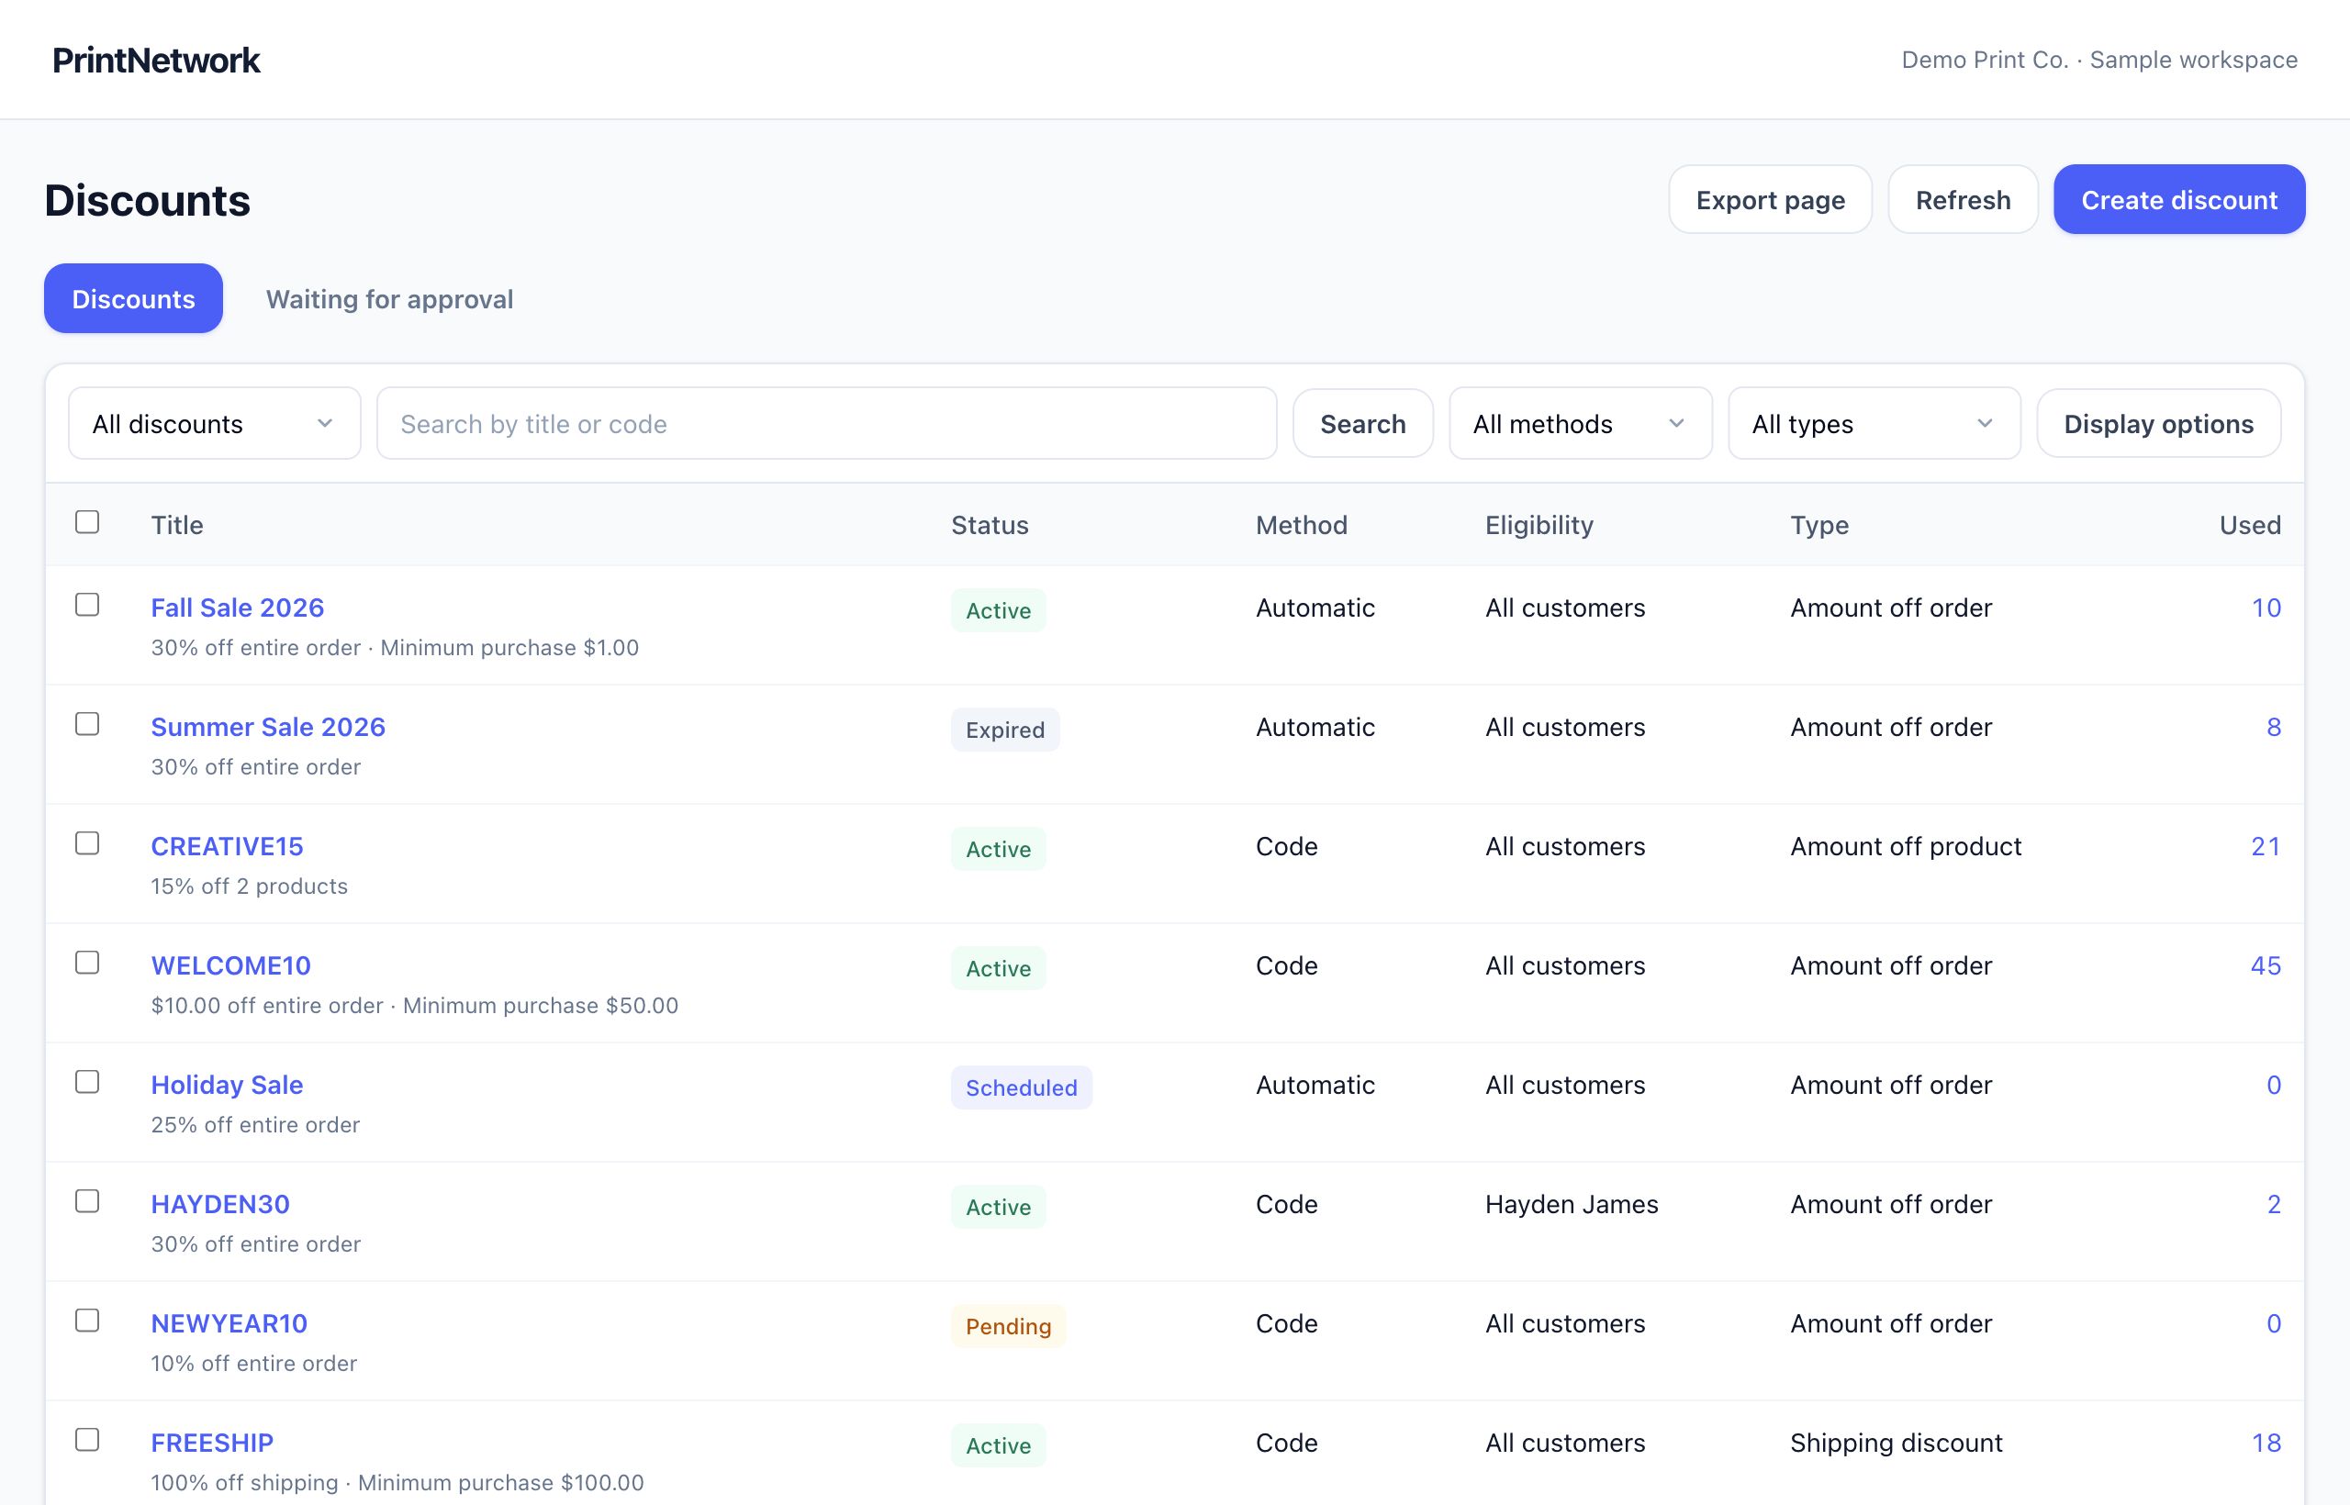Image resolution: width=2350 pixels, height=1505 pixels.
Task: Expand the All methods filter dropdown
Action: pos(1580,423)
